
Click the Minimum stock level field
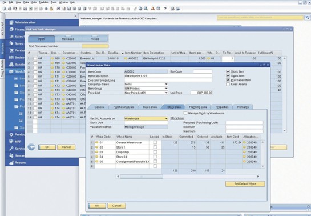pyautogui.click(x=244, y=127)
